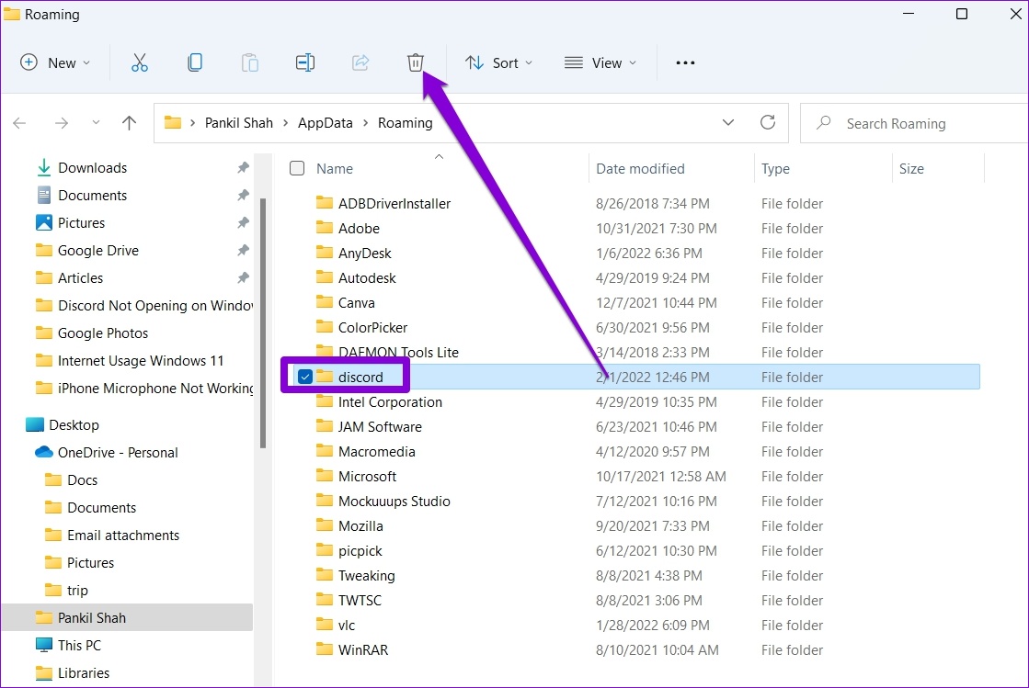
Task: Select Email attachments in sidebar
Action: click(111, 536)
